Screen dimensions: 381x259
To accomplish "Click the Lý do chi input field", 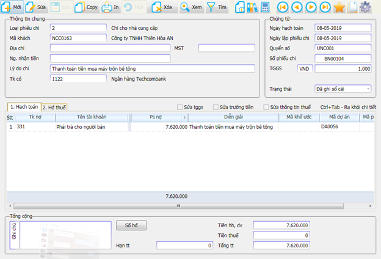I will 153,68.
